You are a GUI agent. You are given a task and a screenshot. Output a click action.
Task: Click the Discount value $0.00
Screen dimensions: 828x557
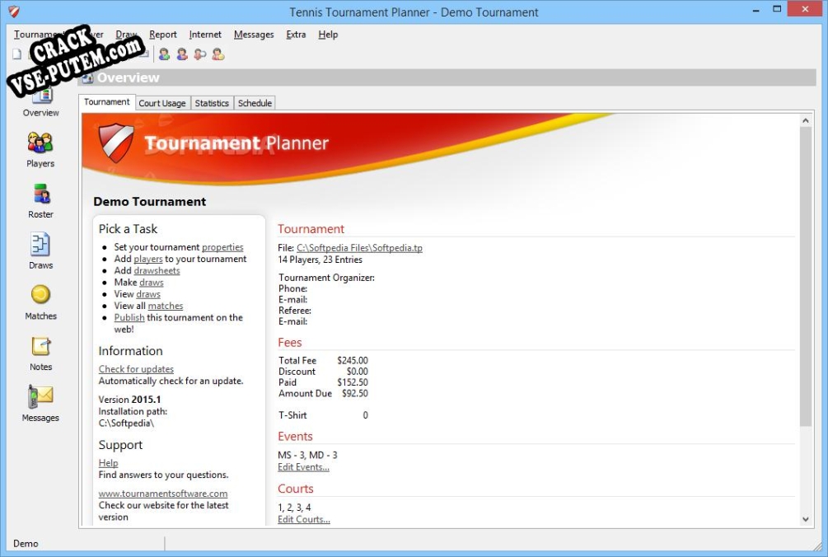click(357, 371)
